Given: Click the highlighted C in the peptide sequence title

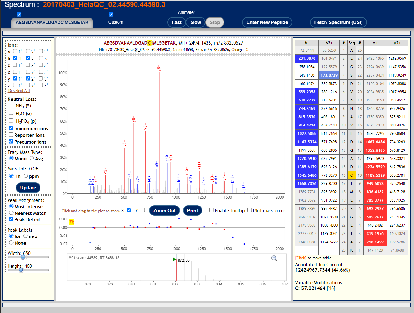Looking at the screenshot, I should (x=149, y=43).
